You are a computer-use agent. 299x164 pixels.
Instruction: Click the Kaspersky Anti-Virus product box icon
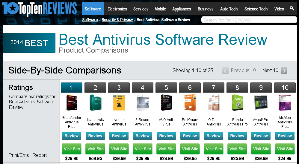tap(95, 103)
